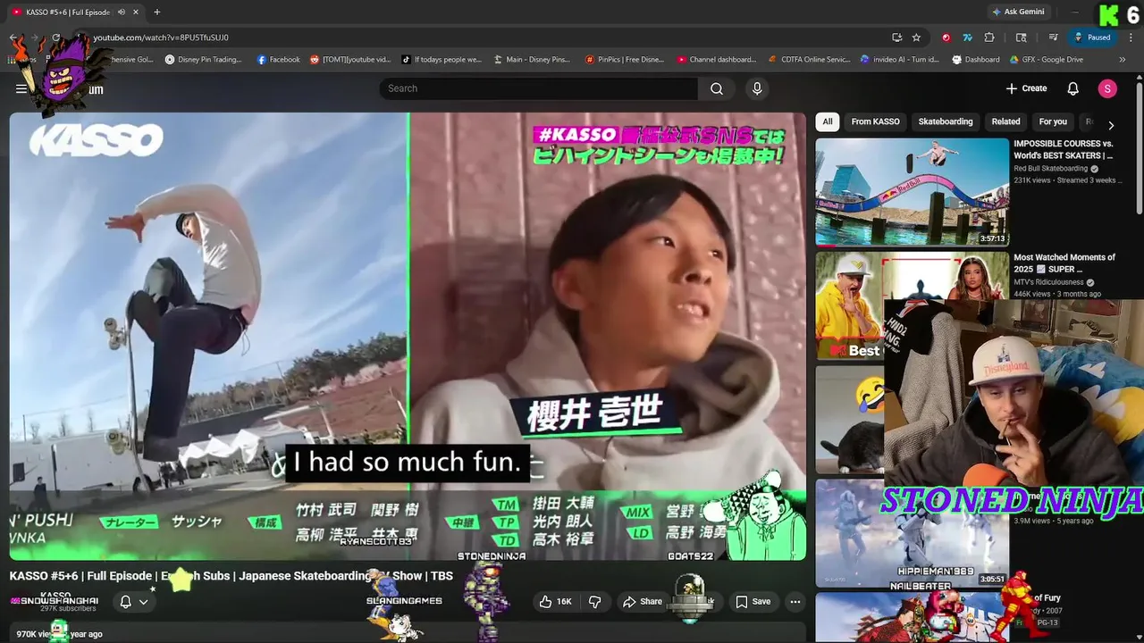Open more actions three-dot menu
1144x643 pixels.
[795, 602]
